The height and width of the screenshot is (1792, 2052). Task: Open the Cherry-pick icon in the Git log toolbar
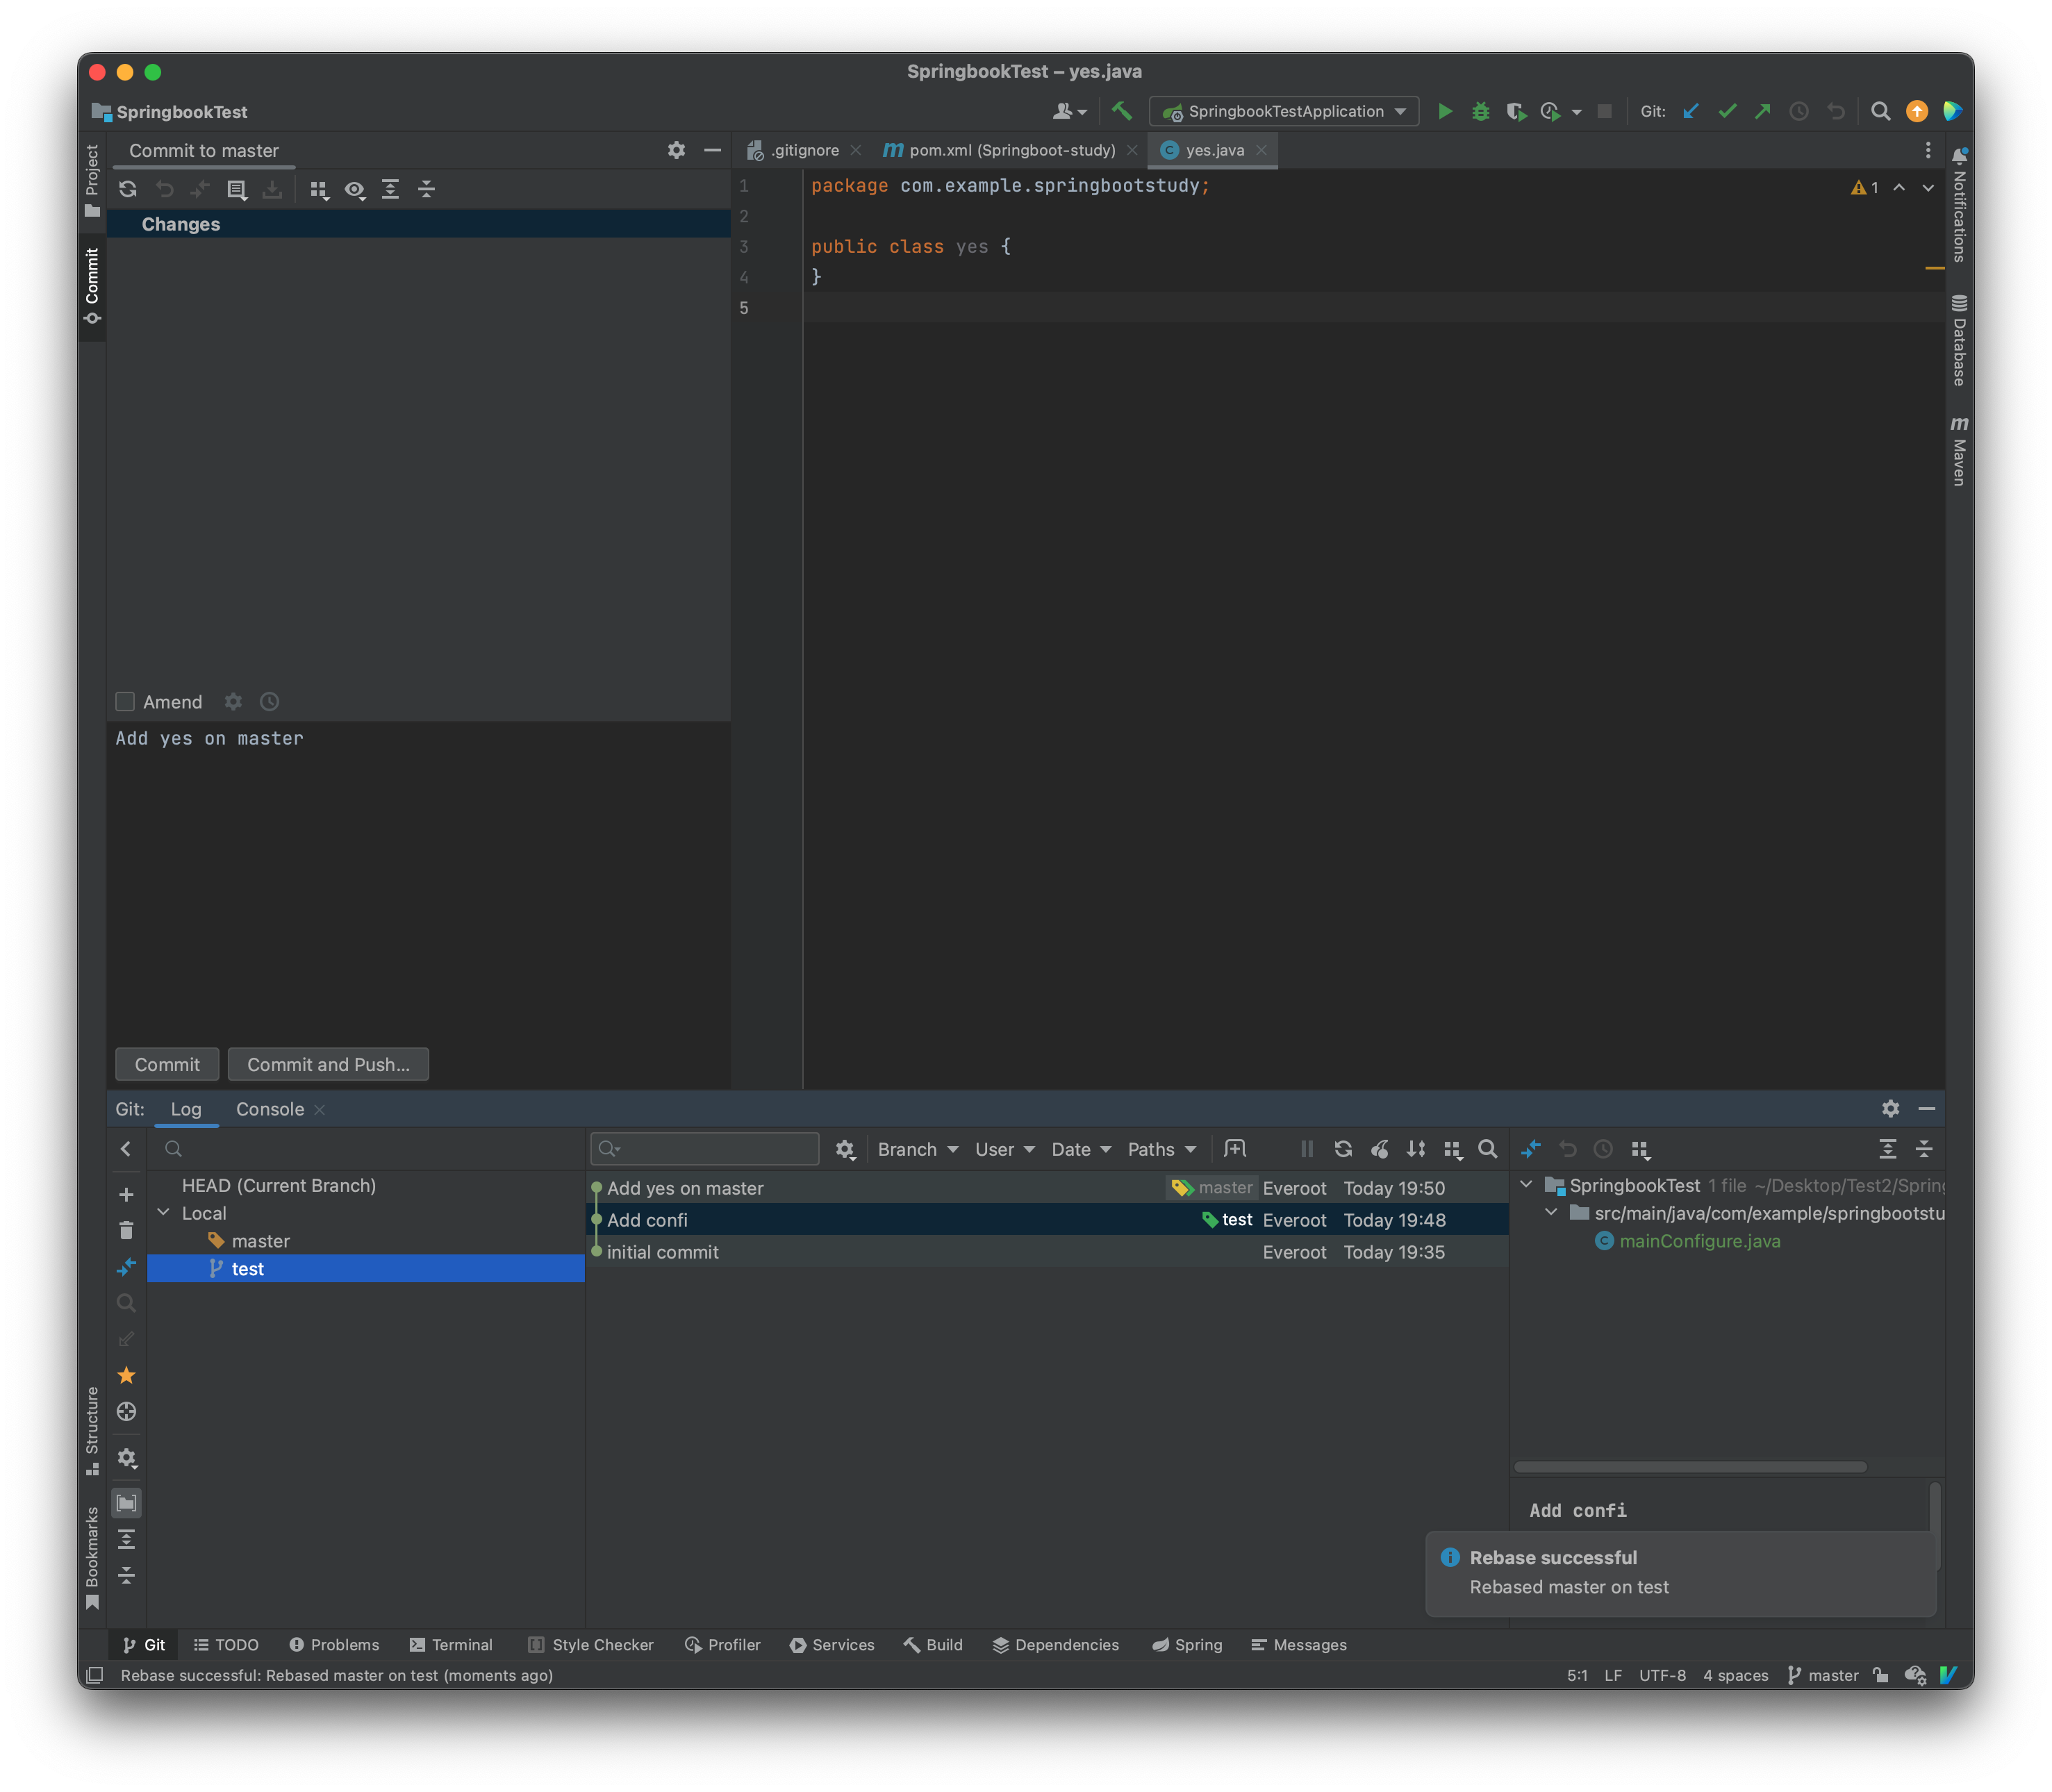point(1380,1149)
